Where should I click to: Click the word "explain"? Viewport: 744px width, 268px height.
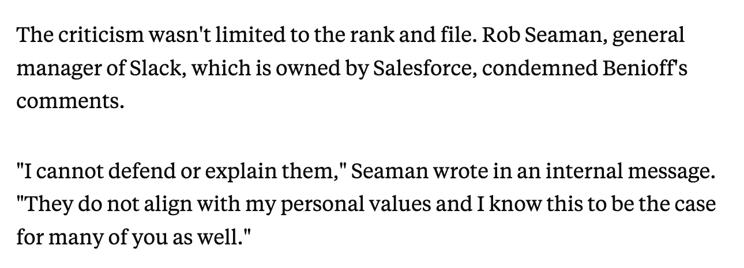[243, 171]
